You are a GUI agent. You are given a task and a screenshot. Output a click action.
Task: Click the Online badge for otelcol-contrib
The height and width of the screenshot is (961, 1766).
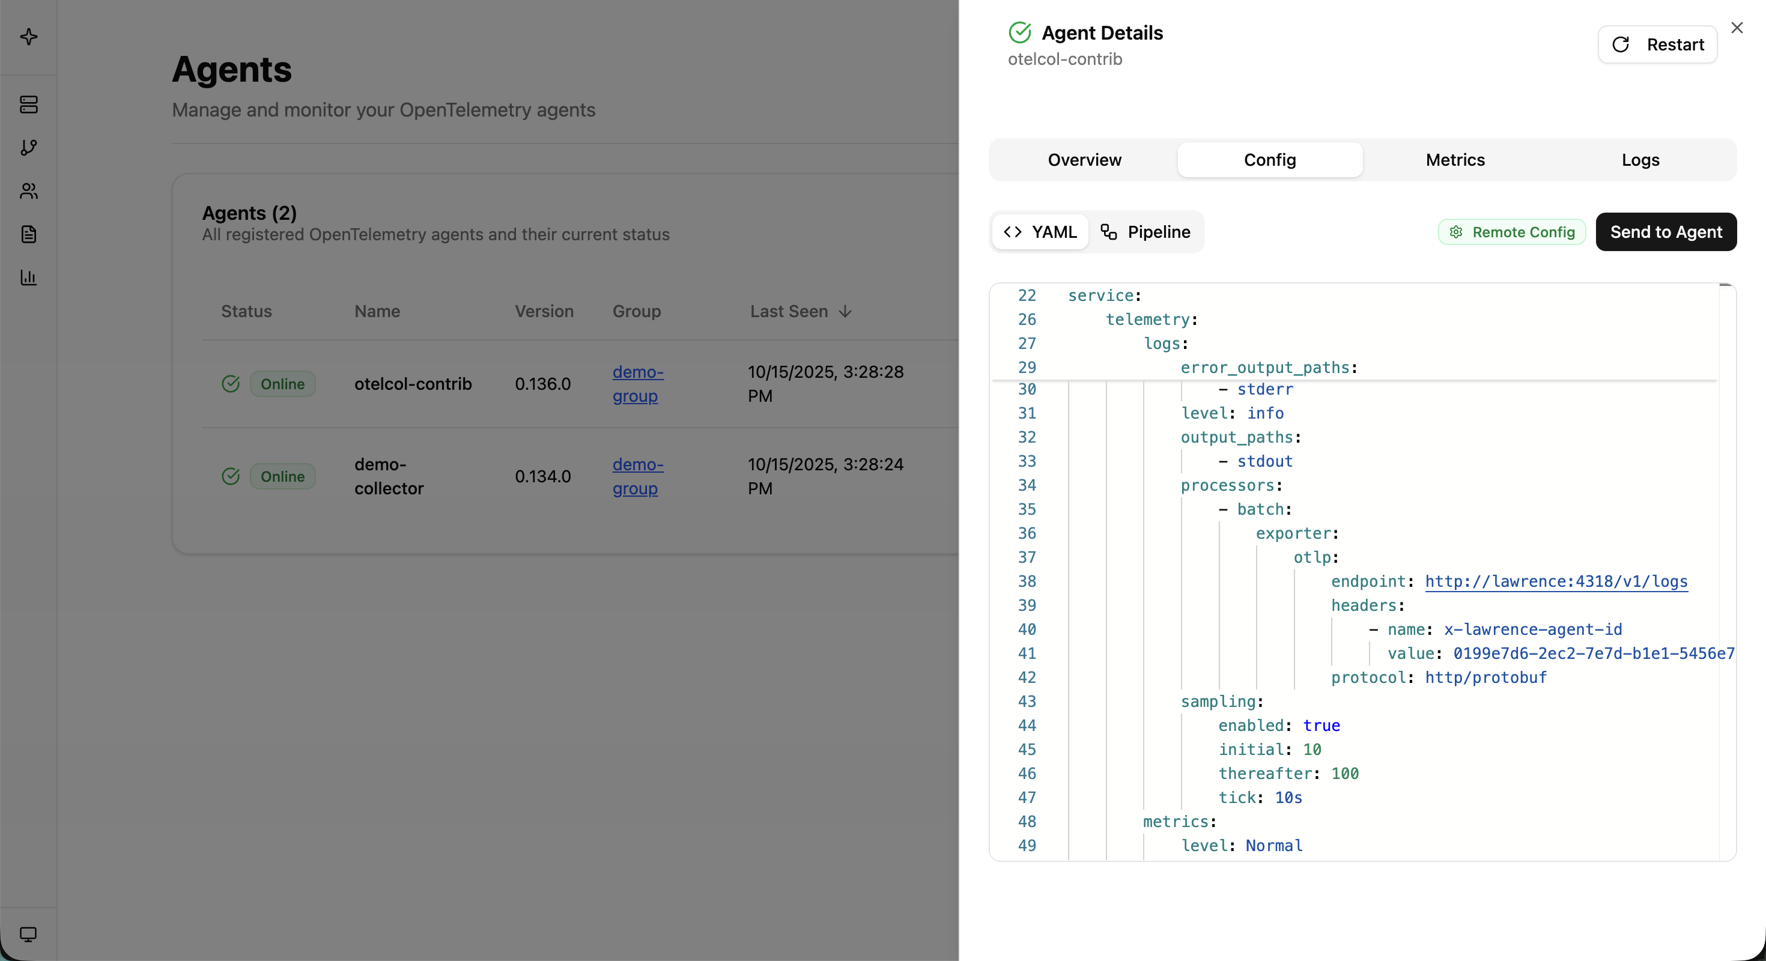tap(282, 384)
